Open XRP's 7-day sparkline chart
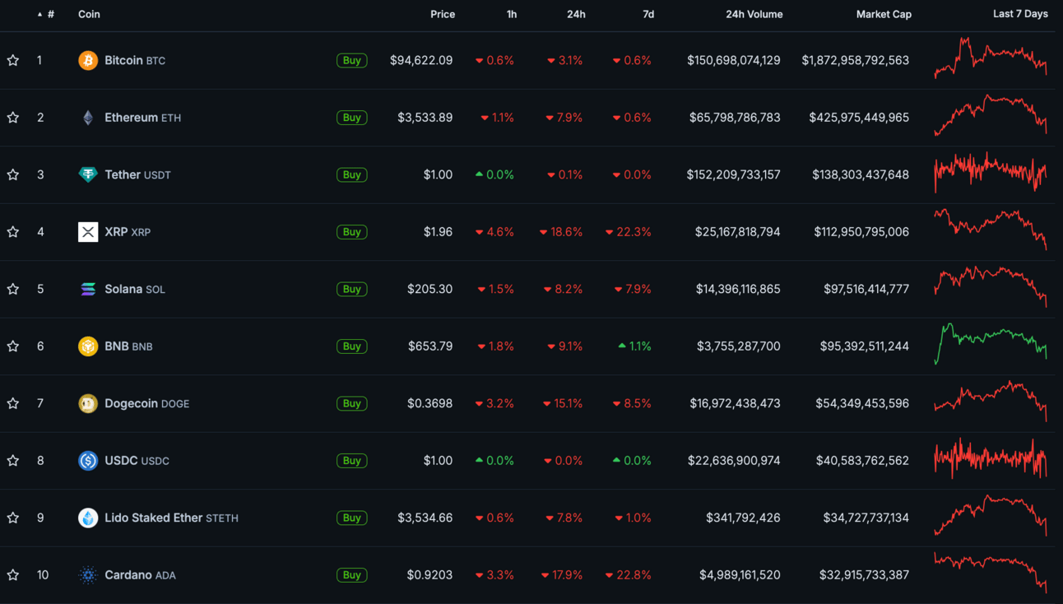Viewport: 1063px width, 604px height. coord(991,230)
